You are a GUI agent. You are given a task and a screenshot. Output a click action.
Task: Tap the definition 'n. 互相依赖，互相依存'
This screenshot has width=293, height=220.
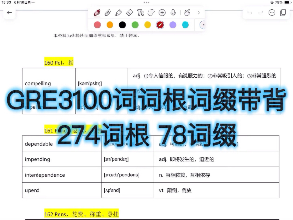pos(184,175)
